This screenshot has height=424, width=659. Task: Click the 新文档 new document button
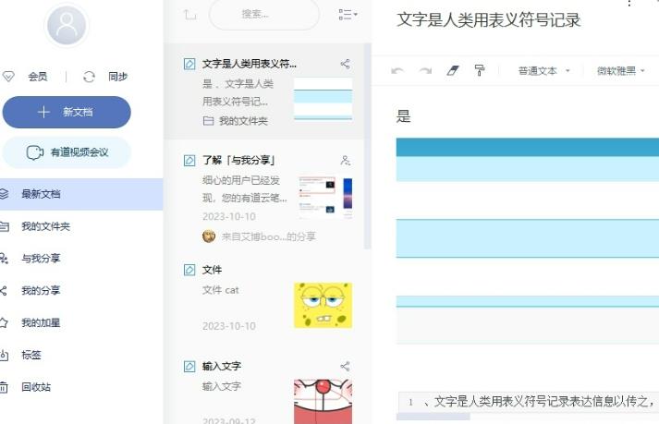[x=66, y=112]
